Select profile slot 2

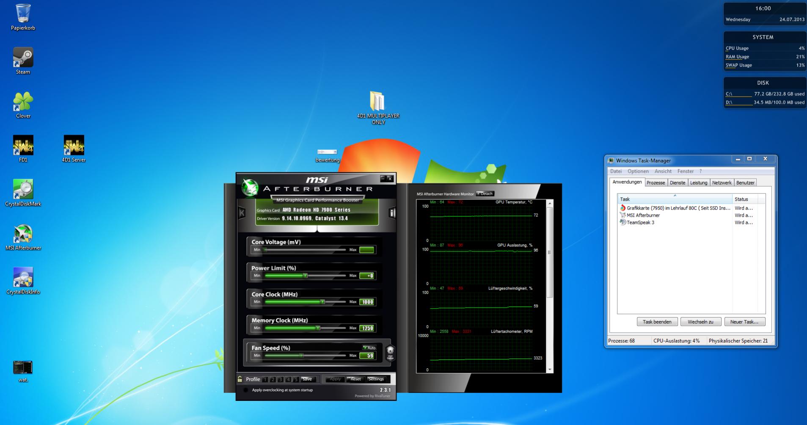click(x=273, y=379)
